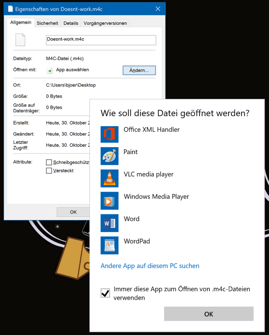Click the Geändert date value
The height and width of the screenshot is (335, 269).
pyautogui.click(x=68, y=134)
